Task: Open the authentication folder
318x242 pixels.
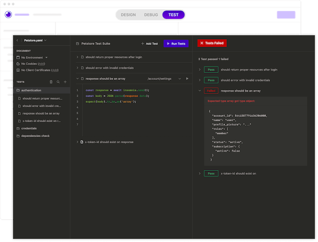Action: tap(31, 90)
